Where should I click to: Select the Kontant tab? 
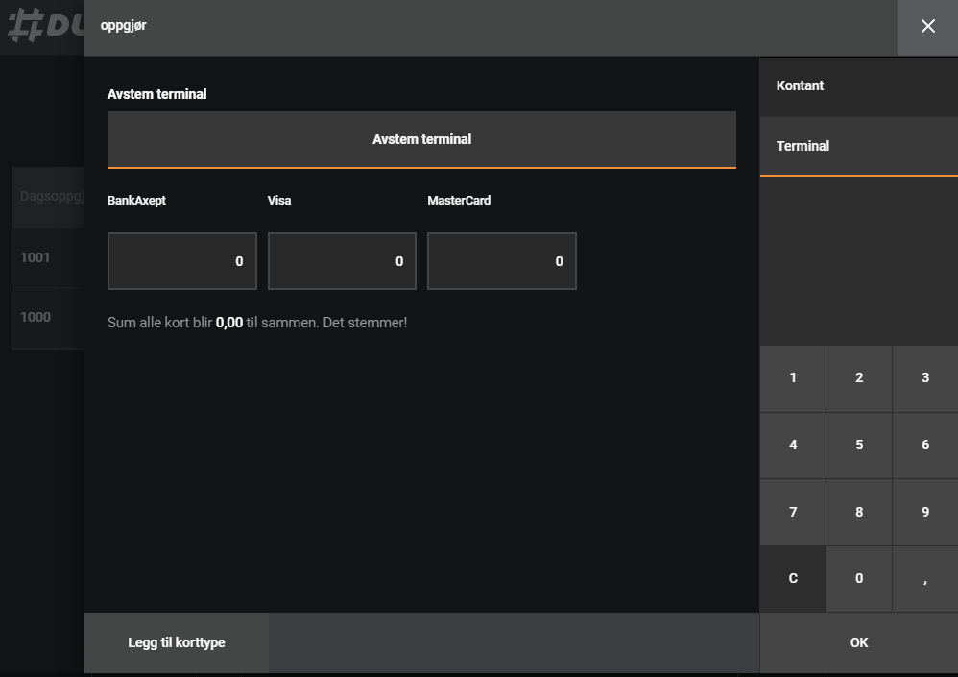click(858, 85)
